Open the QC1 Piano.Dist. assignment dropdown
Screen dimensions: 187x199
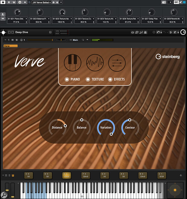pos(26,19)
